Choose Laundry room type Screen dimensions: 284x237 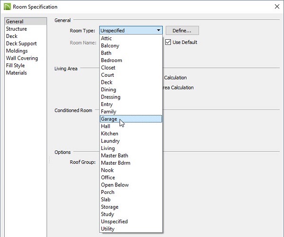pos(131,141)
